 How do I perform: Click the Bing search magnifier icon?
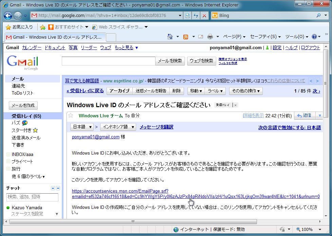coord(318,16)
